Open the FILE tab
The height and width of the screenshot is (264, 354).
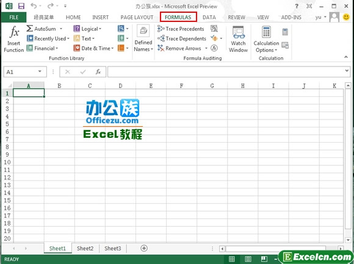14,17
